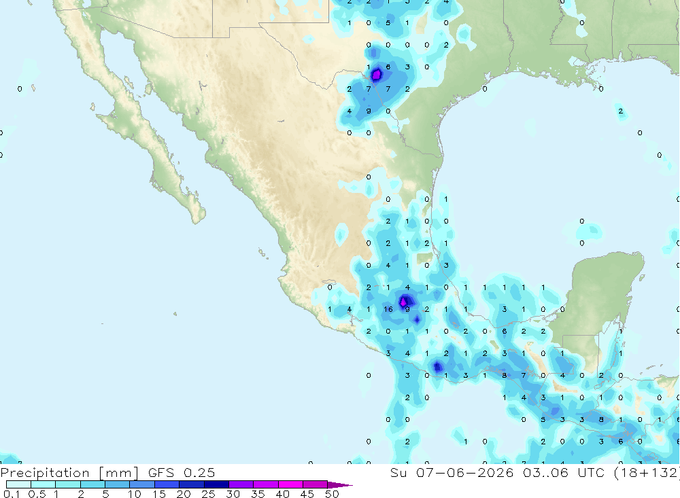Image resolution: width=680 pixels, height=498 pixels.
Task: Click the legend scale label '25'
Action: click(x=209, y=494)
